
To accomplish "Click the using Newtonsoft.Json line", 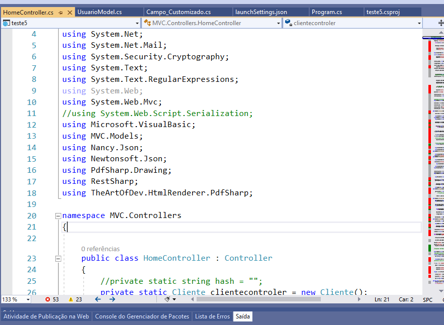I will click(115, 159).
